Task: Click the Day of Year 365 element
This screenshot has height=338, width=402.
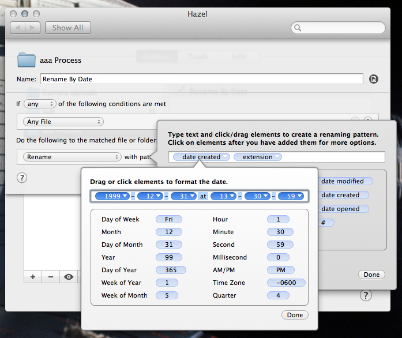Action: tap(171, 270)
